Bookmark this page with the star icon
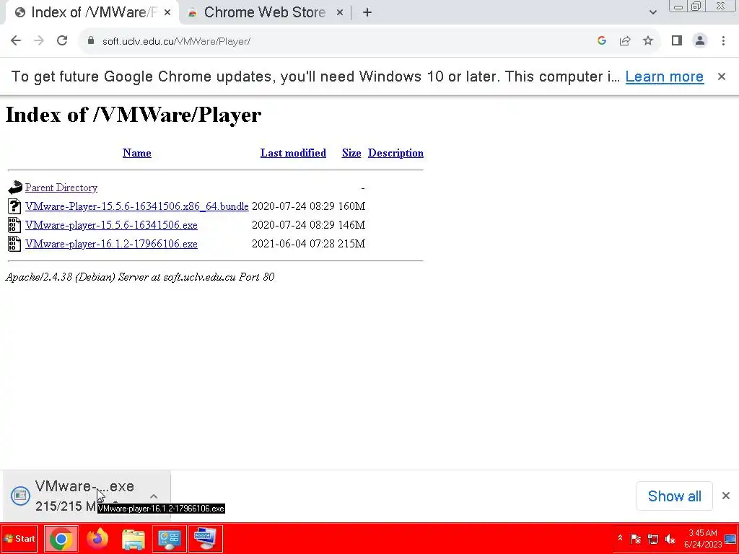This screenshot has height=554, width=739. pyautogui.click(x=648, y=40)
